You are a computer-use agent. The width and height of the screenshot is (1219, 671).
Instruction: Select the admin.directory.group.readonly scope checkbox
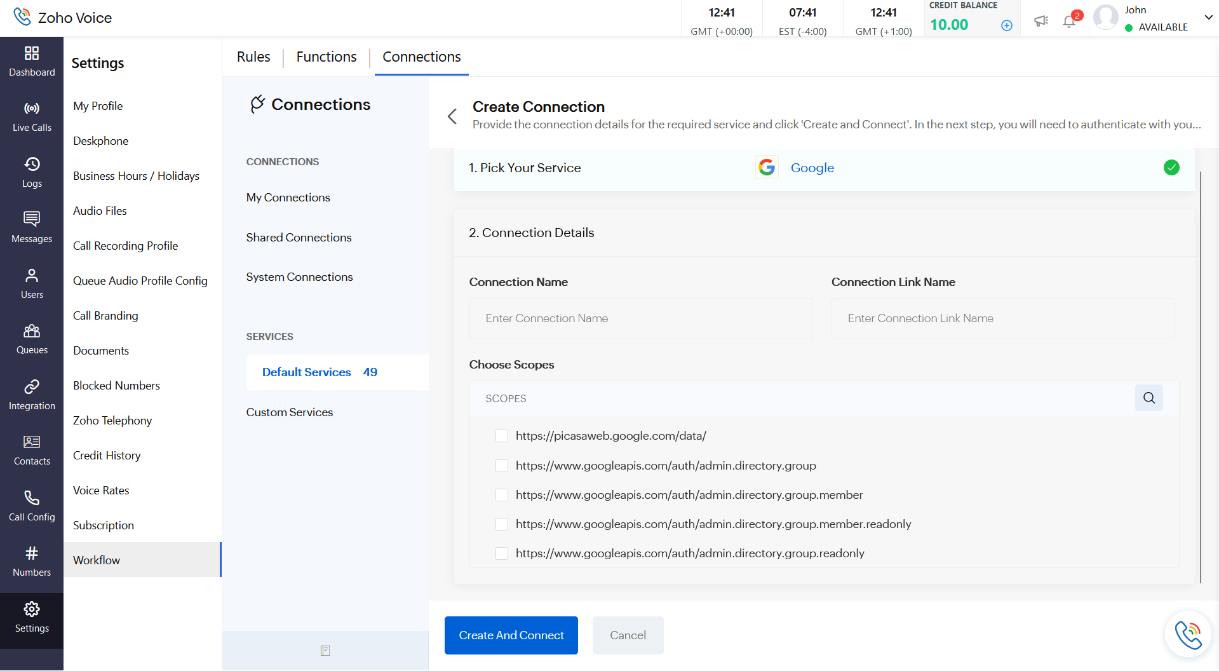tap(502, 553)
